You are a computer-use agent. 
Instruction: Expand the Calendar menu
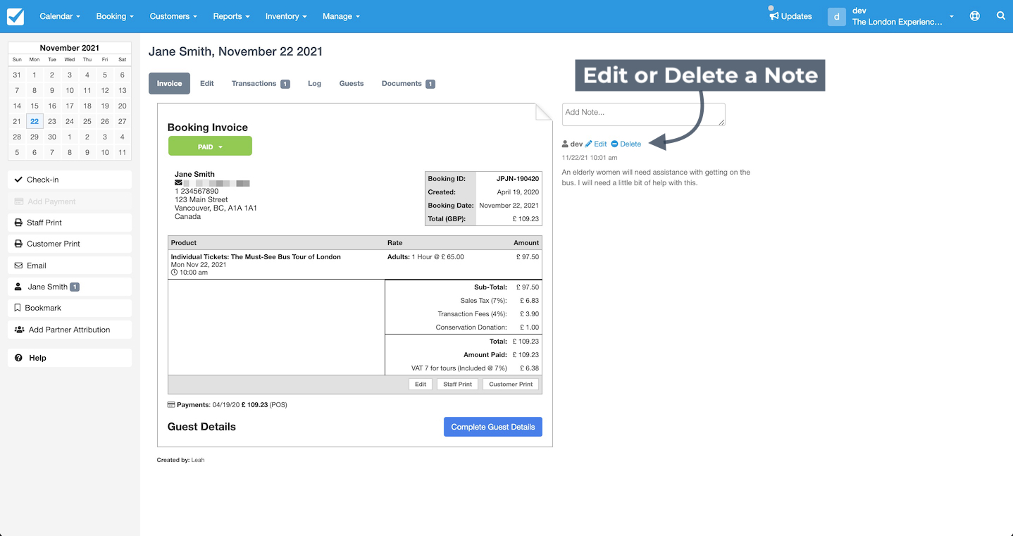point(60,16)
